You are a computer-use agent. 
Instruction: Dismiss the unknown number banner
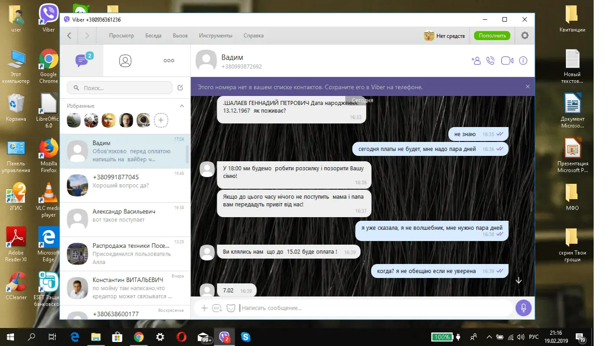[528, 86]
